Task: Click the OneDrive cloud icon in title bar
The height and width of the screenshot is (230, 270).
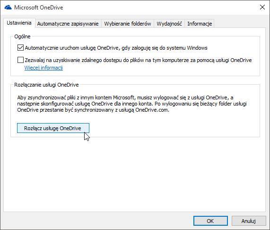Action: (8, 8)
